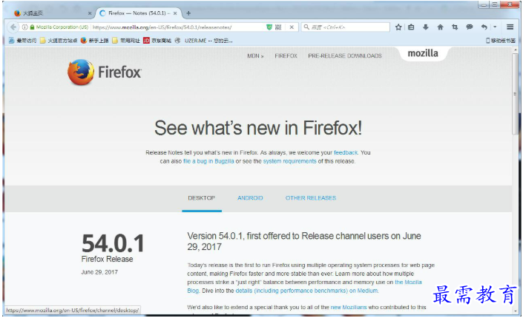
Task: Stop loading with the X button in address bar
Action: (x=292, y=27)
